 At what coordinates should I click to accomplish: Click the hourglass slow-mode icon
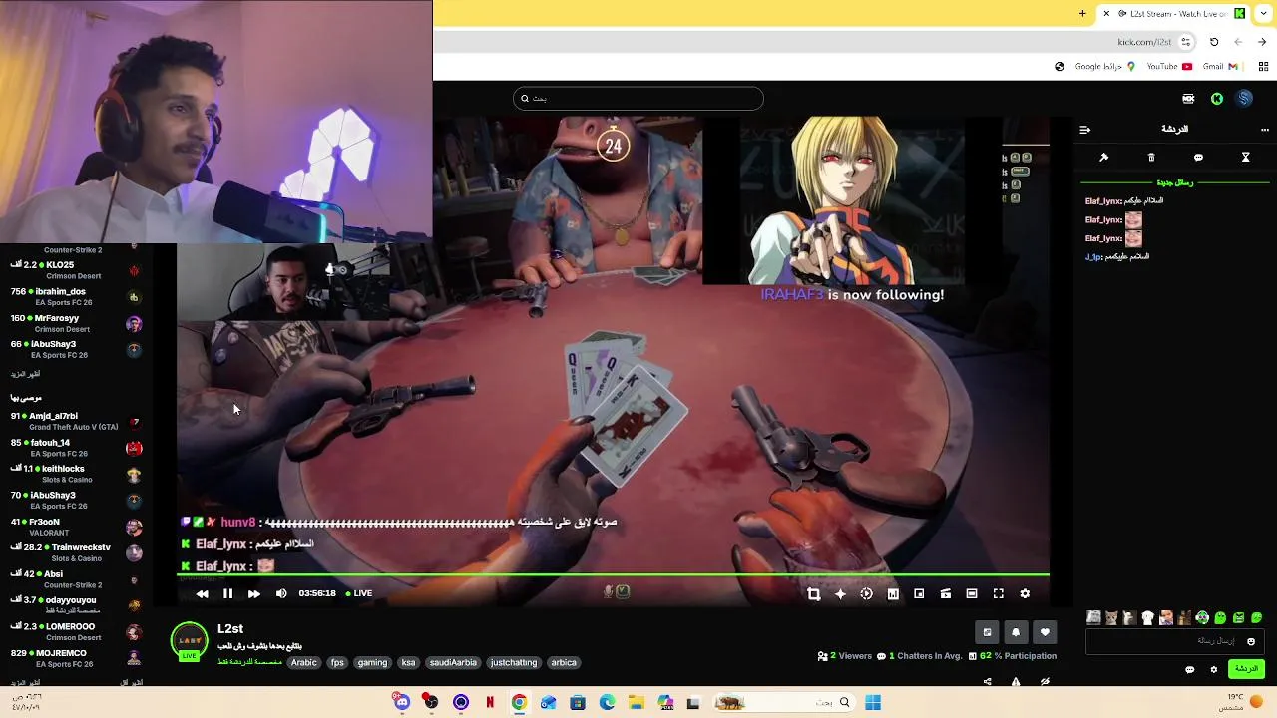pos(1245,157)
